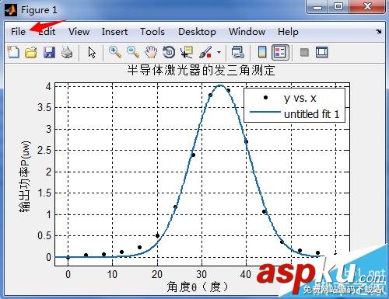This screenshot has height=299, width=389.
Task: Open the View menu
Action: 79,32
